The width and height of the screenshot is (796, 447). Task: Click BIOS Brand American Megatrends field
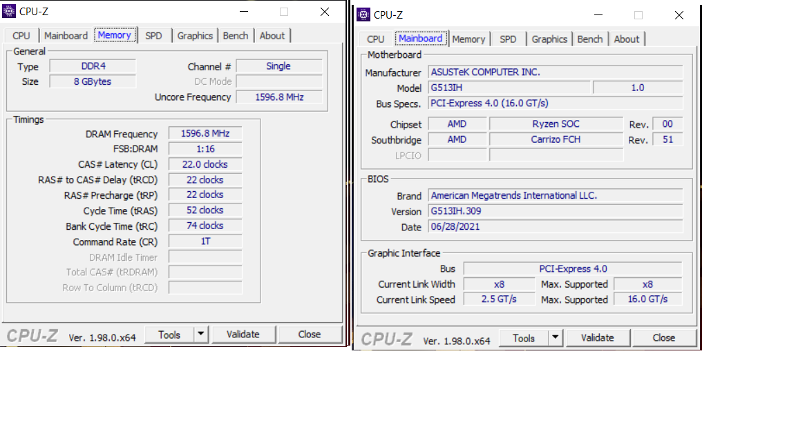click(x=556, y=196)
